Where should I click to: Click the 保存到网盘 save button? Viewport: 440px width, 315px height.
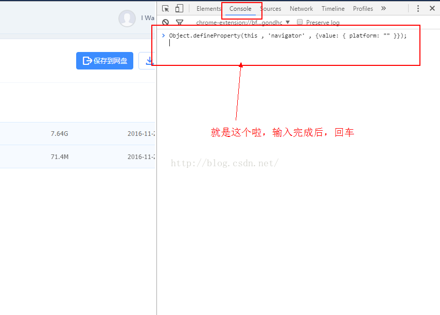tap(104, 61)
